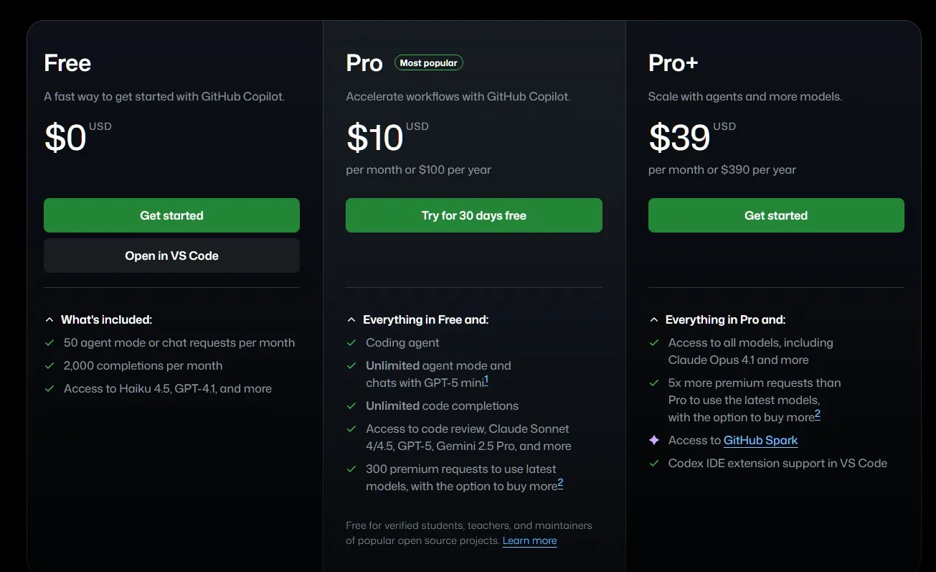The height and width of the screenshot is (572, 936).
Task: Click the checkmark next to "2,000 completions per month"
Action: (49, 366)
